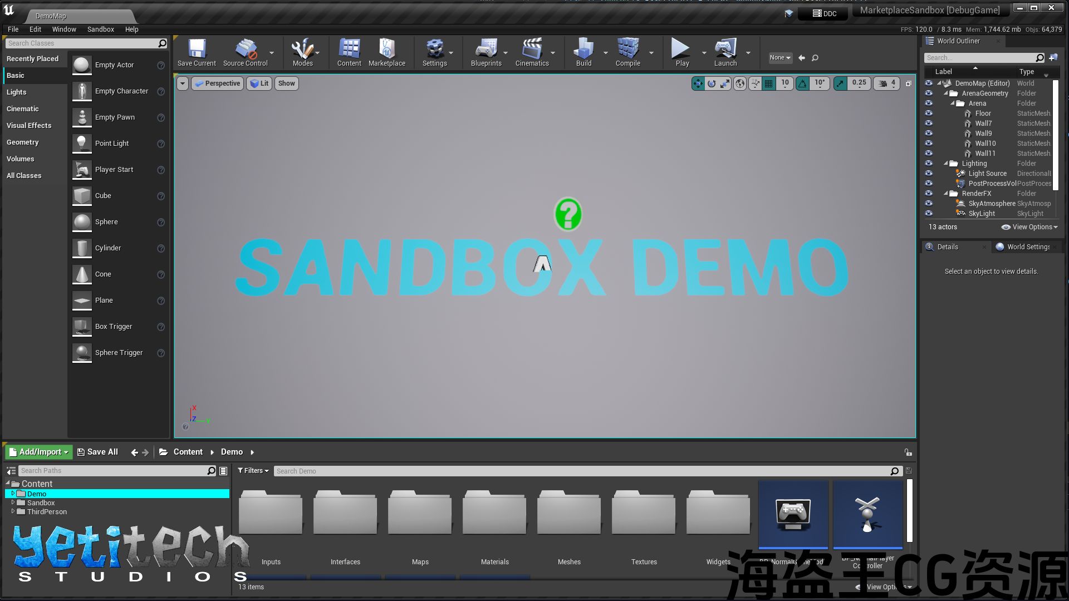This screenshot has height=601, width=1069.
Task: Open the Sandbox menu
Action: pos(100,29)
